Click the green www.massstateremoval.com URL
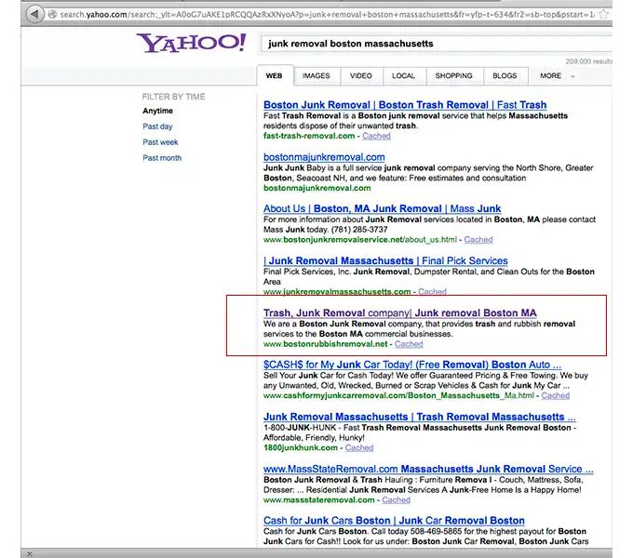 point(319,500)
